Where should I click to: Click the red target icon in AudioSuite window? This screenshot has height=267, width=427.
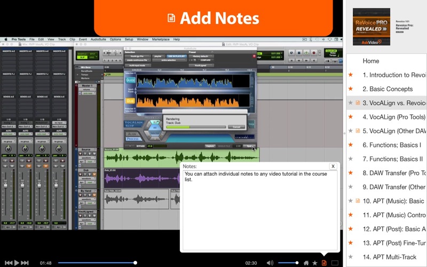coord(254,56)
